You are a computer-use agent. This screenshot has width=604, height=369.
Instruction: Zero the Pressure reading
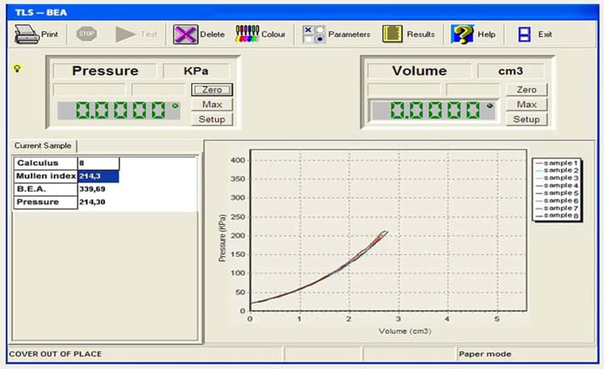[x=212, y=90]
